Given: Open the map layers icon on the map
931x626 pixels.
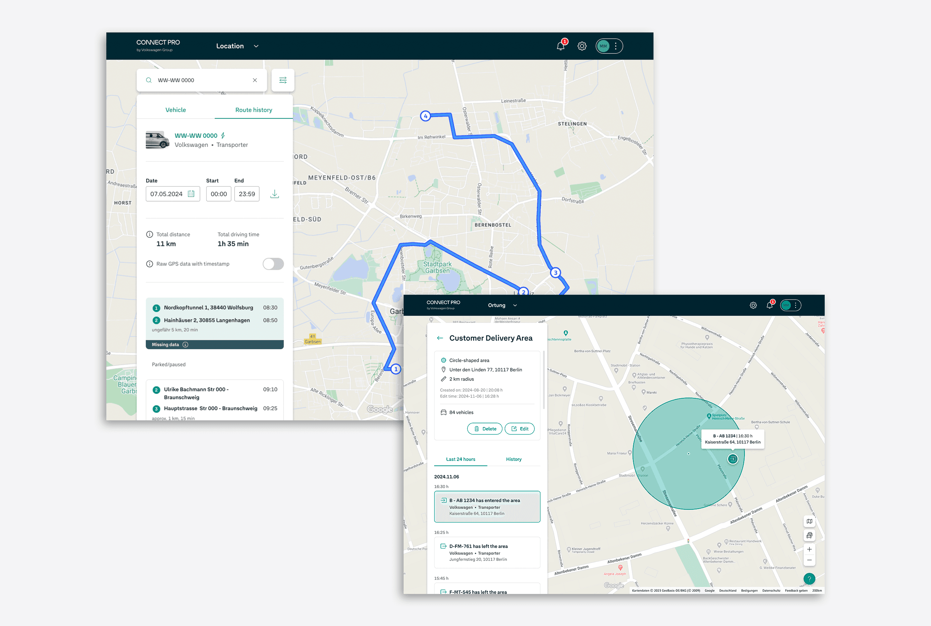Looking at the screenshot, I should [809, 521].
